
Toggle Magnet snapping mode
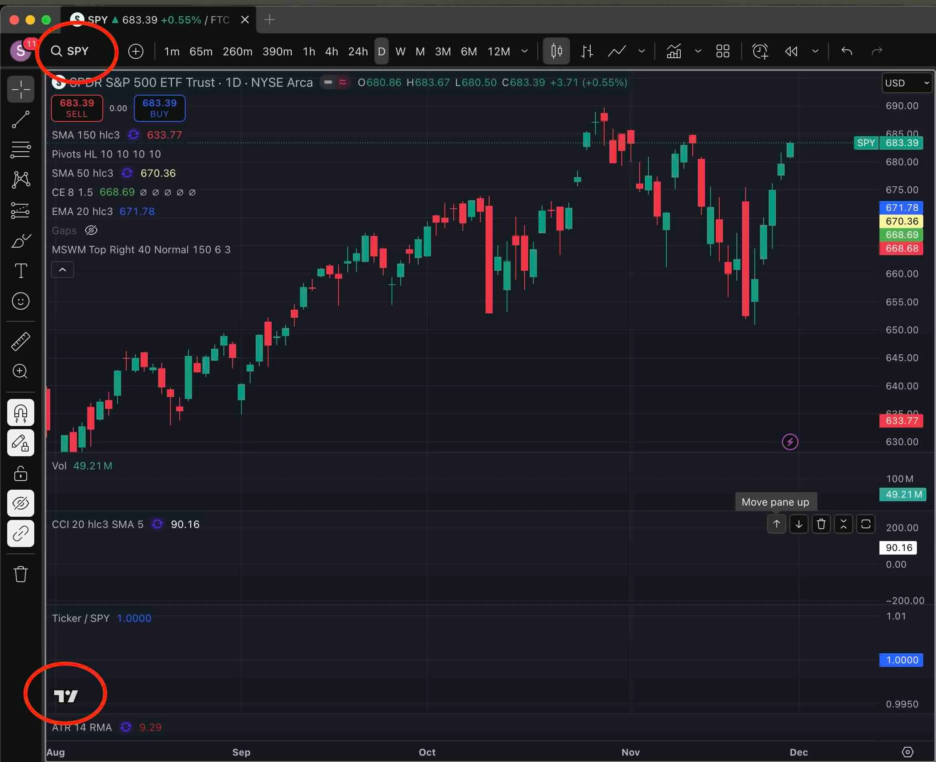(20, 412)
